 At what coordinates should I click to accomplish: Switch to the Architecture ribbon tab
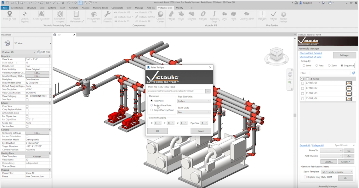17,8
